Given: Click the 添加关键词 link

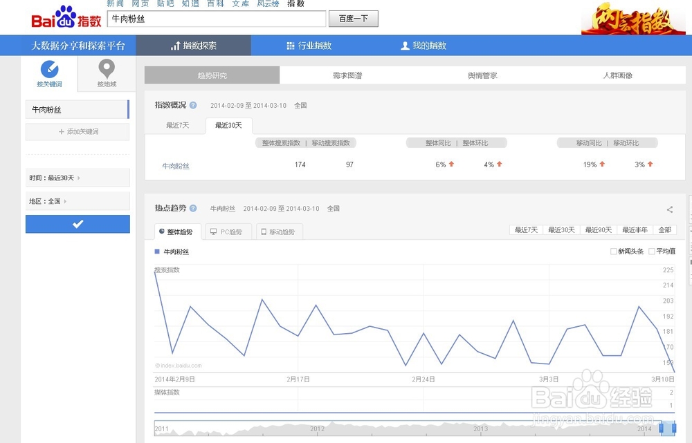Looking at the screenshot, I should 78,131.
